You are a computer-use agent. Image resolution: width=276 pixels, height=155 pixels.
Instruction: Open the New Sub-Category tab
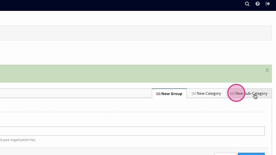pos(249,94)
